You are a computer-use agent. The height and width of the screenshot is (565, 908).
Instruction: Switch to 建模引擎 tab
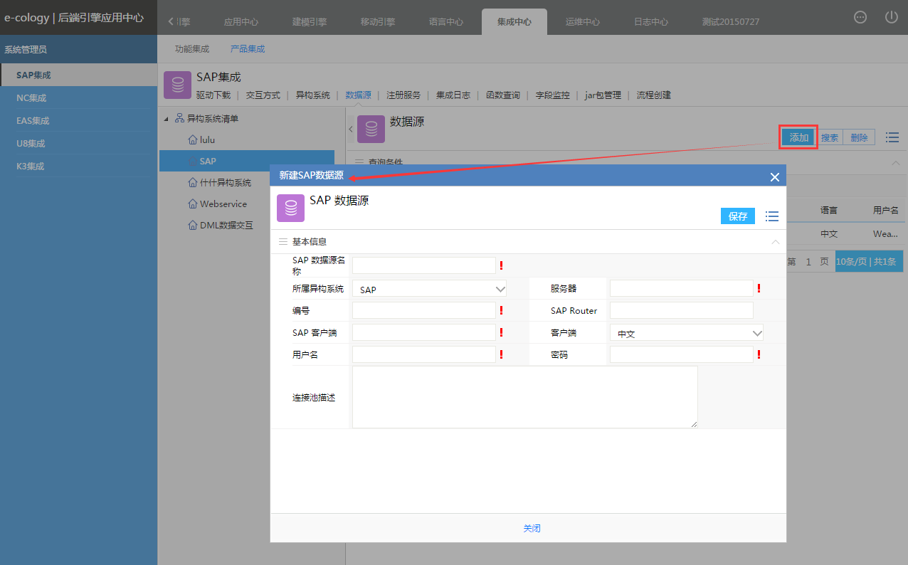[310, 22]
